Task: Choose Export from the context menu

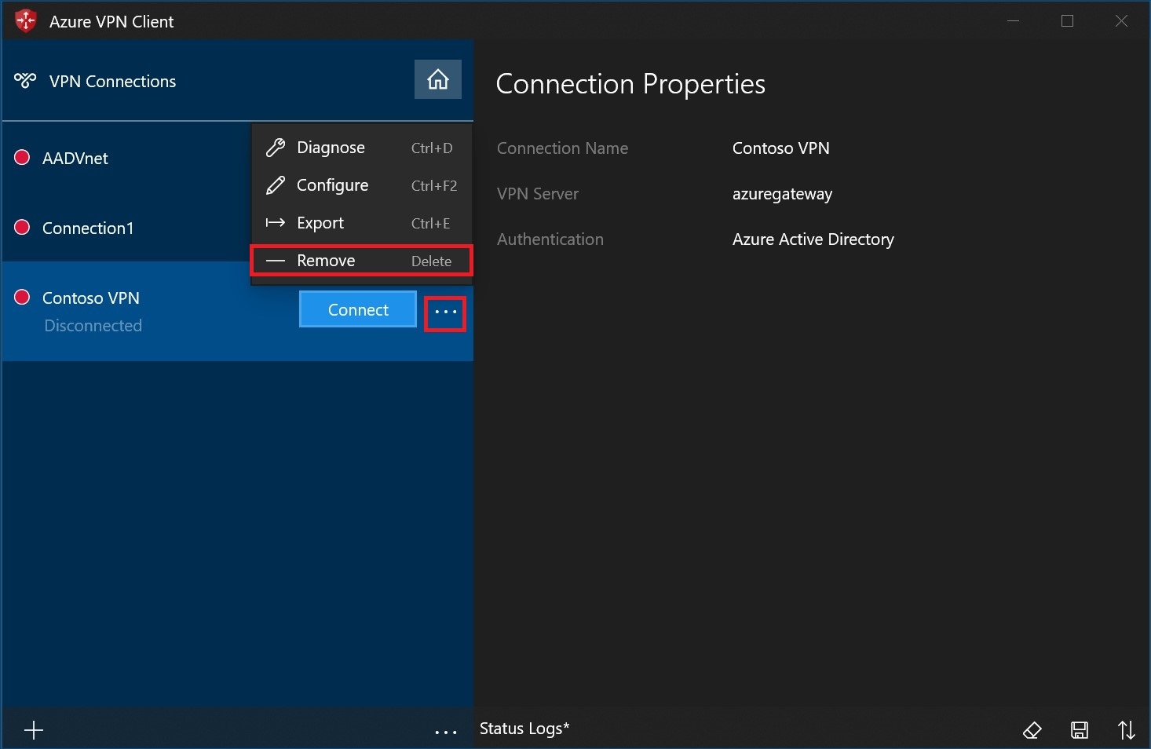Action: 320,222
